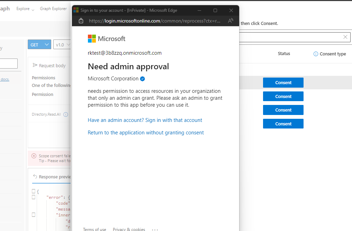Click the verified publisher badge beside Microsoft Corporation
Viewport: 352px width, 231px height.
pyautogui.click(x=142, y=79)
